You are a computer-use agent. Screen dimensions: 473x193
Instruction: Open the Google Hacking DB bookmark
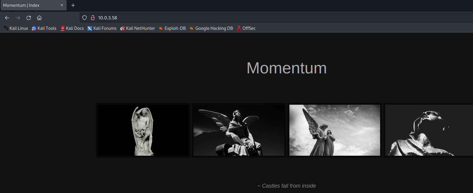[211, 28]
